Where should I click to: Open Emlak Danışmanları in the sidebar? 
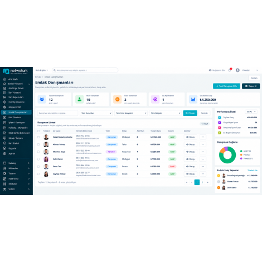pyautogui.click(x=16, y=112)
